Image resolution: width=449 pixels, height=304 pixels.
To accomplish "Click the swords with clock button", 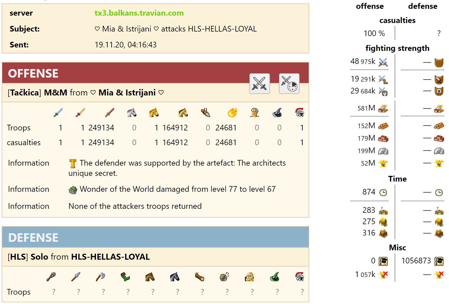I will tap(289, 84).
